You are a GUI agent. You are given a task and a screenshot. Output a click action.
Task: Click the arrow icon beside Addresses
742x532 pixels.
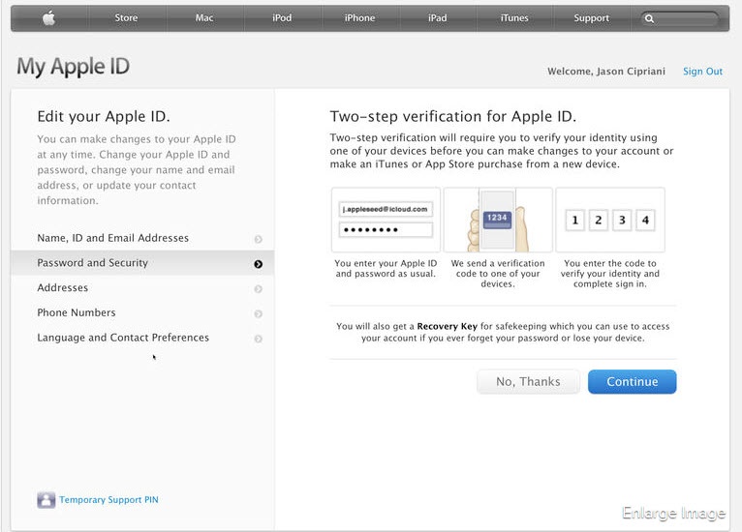[258, 289]
